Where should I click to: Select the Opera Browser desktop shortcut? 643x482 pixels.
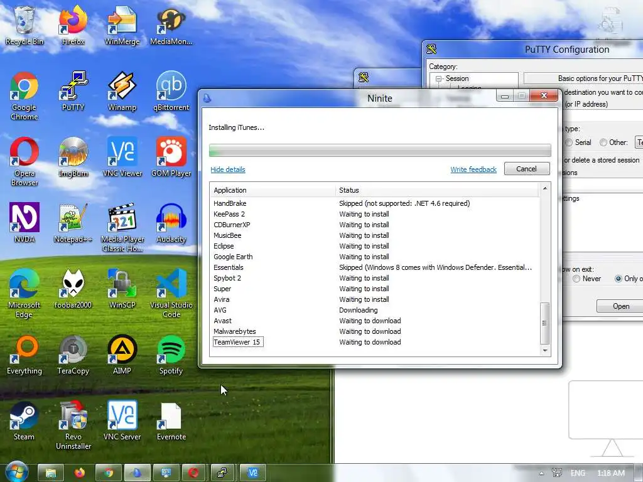(x=24, y=162)
